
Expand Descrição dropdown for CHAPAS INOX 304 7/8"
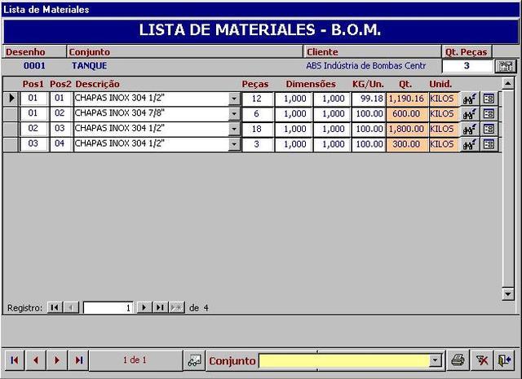(x=234, y=114)
